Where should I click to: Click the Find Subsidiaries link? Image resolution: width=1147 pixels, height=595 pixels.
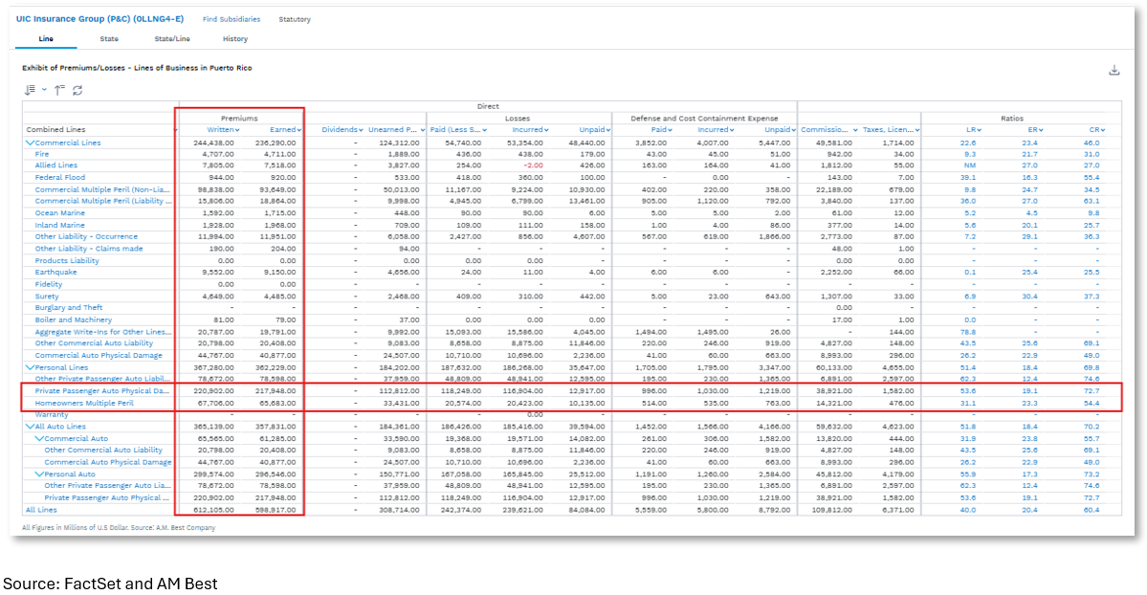tap(232, 19)
